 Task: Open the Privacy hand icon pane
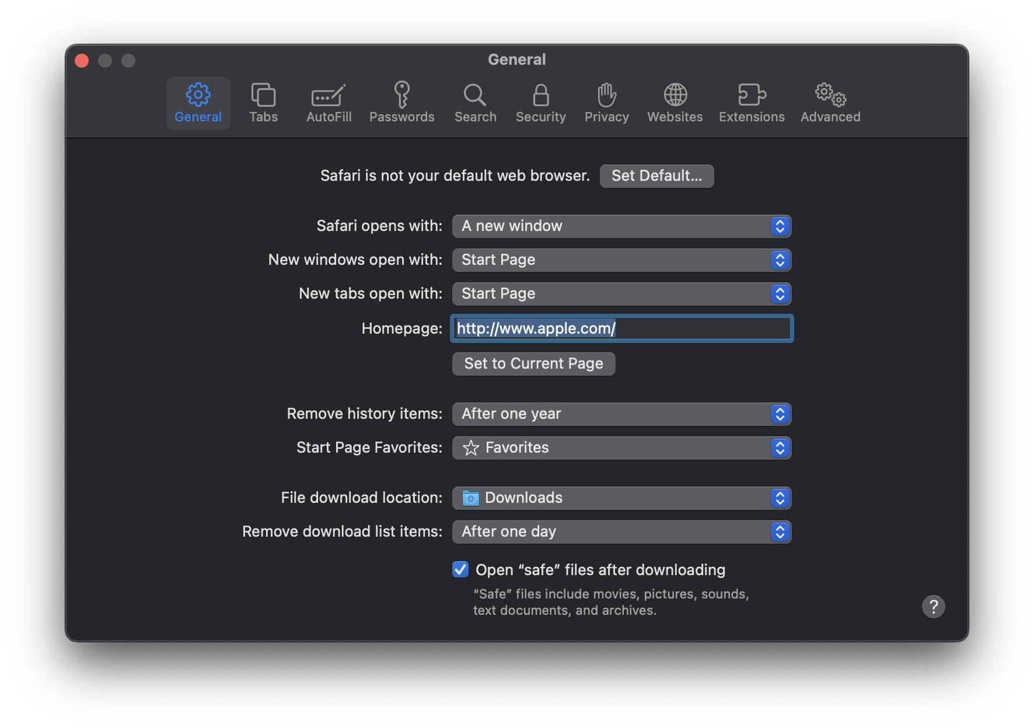(606, 103)
